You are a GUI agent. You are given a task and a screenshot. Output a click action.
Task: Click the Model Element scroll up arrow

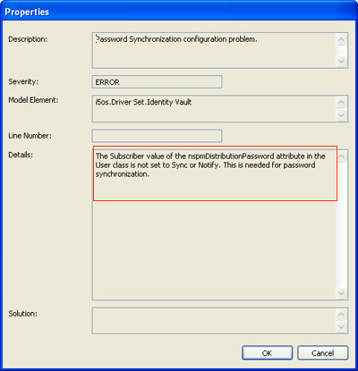pos(341,102)
